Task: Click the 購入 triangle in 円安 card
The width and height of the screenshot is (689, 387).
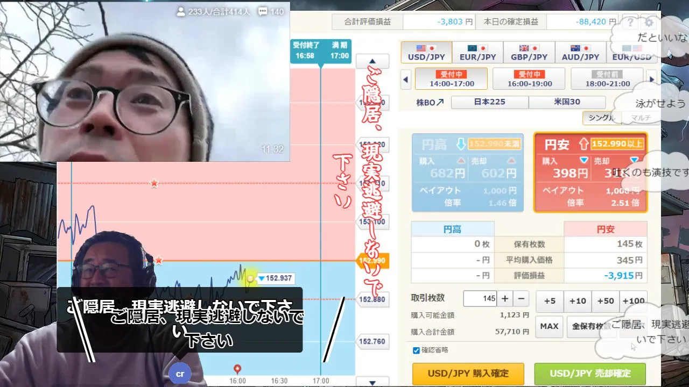Action: coord(583,161)
